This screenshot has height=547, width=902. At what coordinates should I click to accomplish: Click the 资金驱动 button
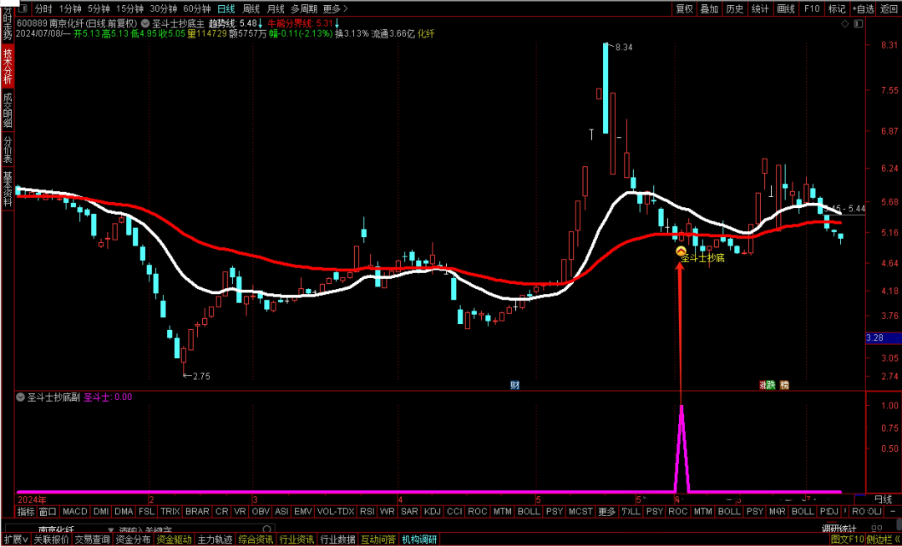(x=174, y=539)
